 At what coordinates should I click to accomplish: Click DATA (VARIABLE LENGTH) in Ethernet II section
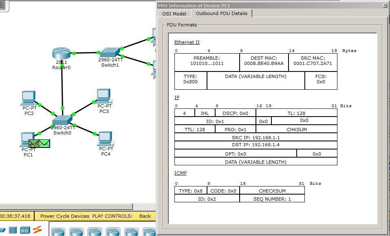[x=256, y=80]
